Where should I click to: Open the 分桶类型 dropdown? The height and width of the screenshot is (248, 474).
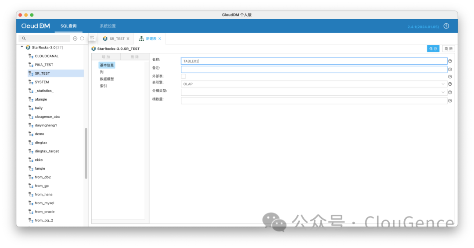point(314,93)
